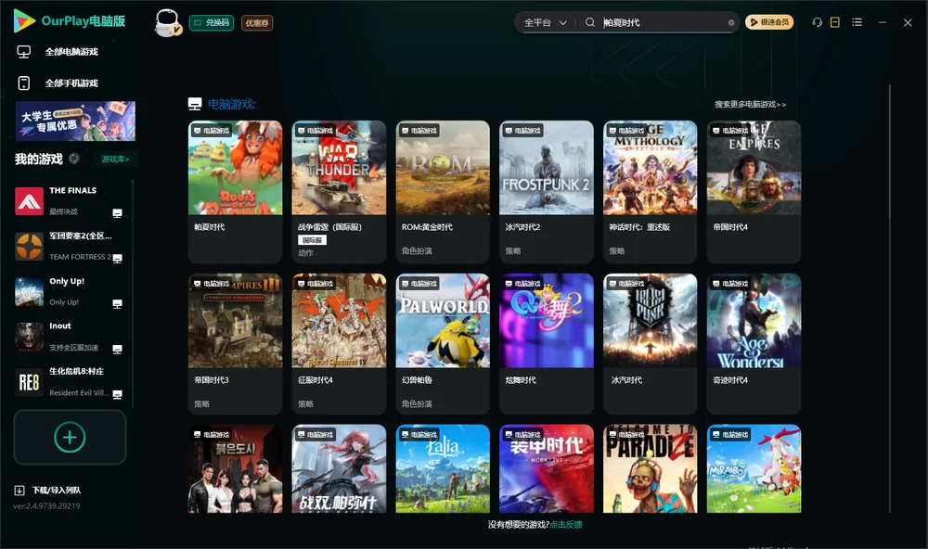Clear the search text with the clear icon

point(731,22)
